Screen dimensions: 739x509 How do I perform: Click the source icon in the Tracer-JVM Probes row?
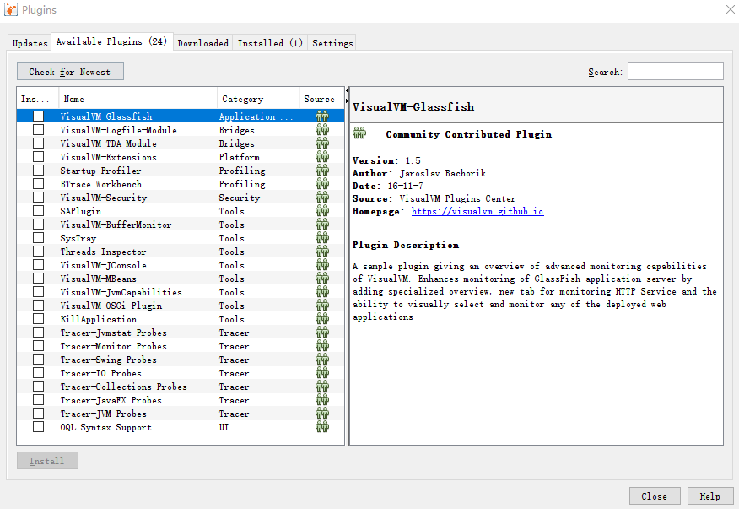tap(322, 414)
